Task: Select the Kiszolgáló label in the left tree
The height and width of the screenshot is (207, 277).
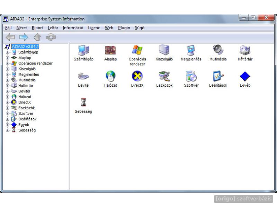Action: (x=27, y=69)
